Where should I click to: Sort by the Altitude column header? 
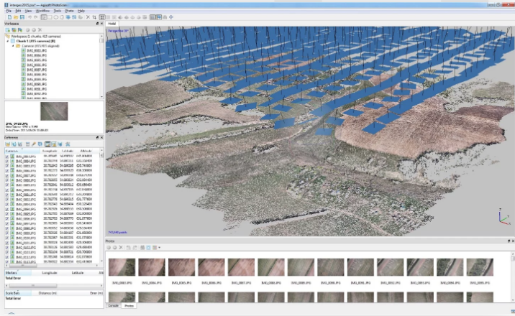coord(86,151)
